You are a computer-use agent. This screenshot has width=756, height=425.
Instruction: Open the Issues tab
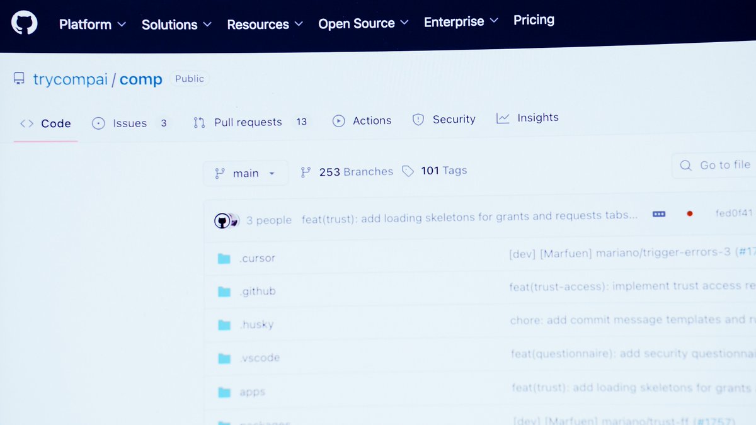(131, 123)
